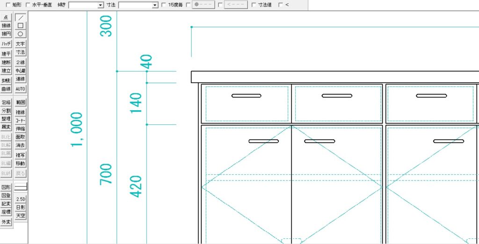The width and height of the screenshot is (479, 244).
Task: Open the 図形 figure library tool
Action: (x=6, y=187)
